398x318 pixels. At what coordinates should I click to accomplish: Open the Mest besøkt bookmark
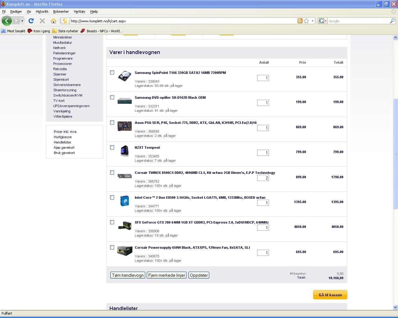(x=13, y=31)
